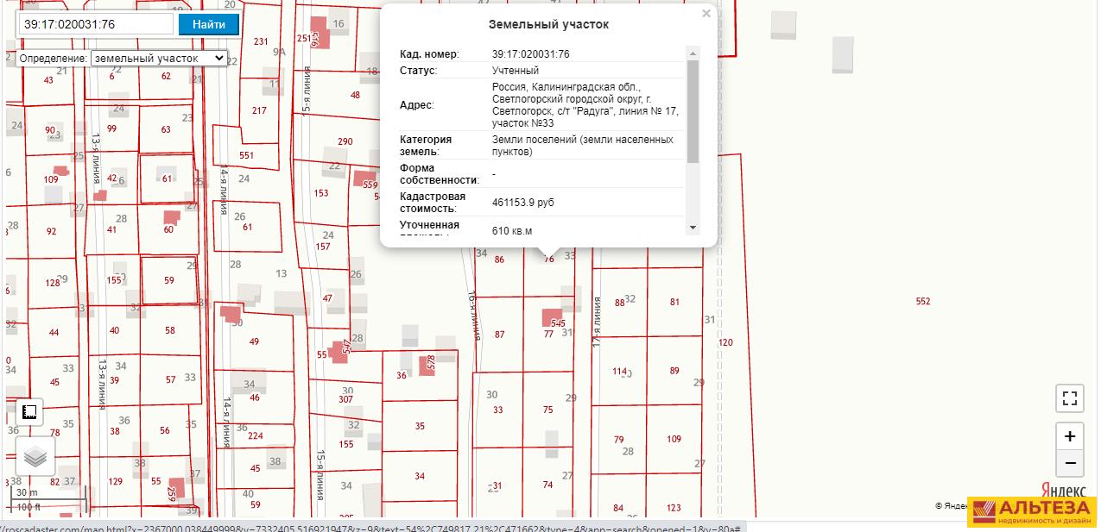This screenshot has width=1101, height=532.
Task: Click the cadastral number search field
Action: (96, 24)
